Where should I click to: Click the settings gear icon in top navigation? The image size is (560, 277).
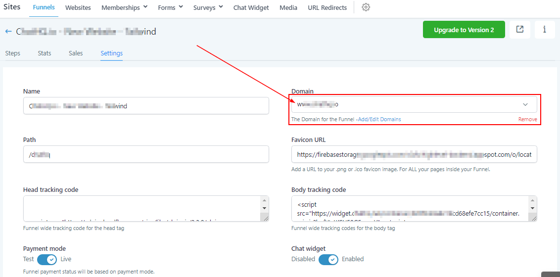point(366,7)
